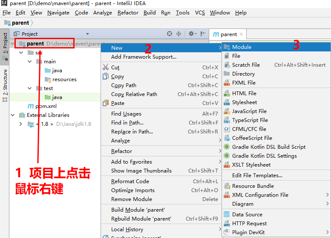
Task: Collapse the main folder
Action: [30, 62]
